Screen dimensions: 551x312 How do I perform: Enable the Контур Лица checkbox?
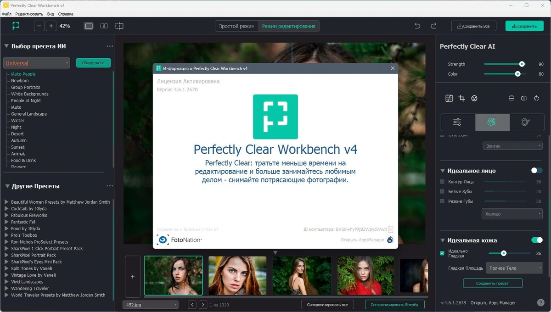click(442, 182)
